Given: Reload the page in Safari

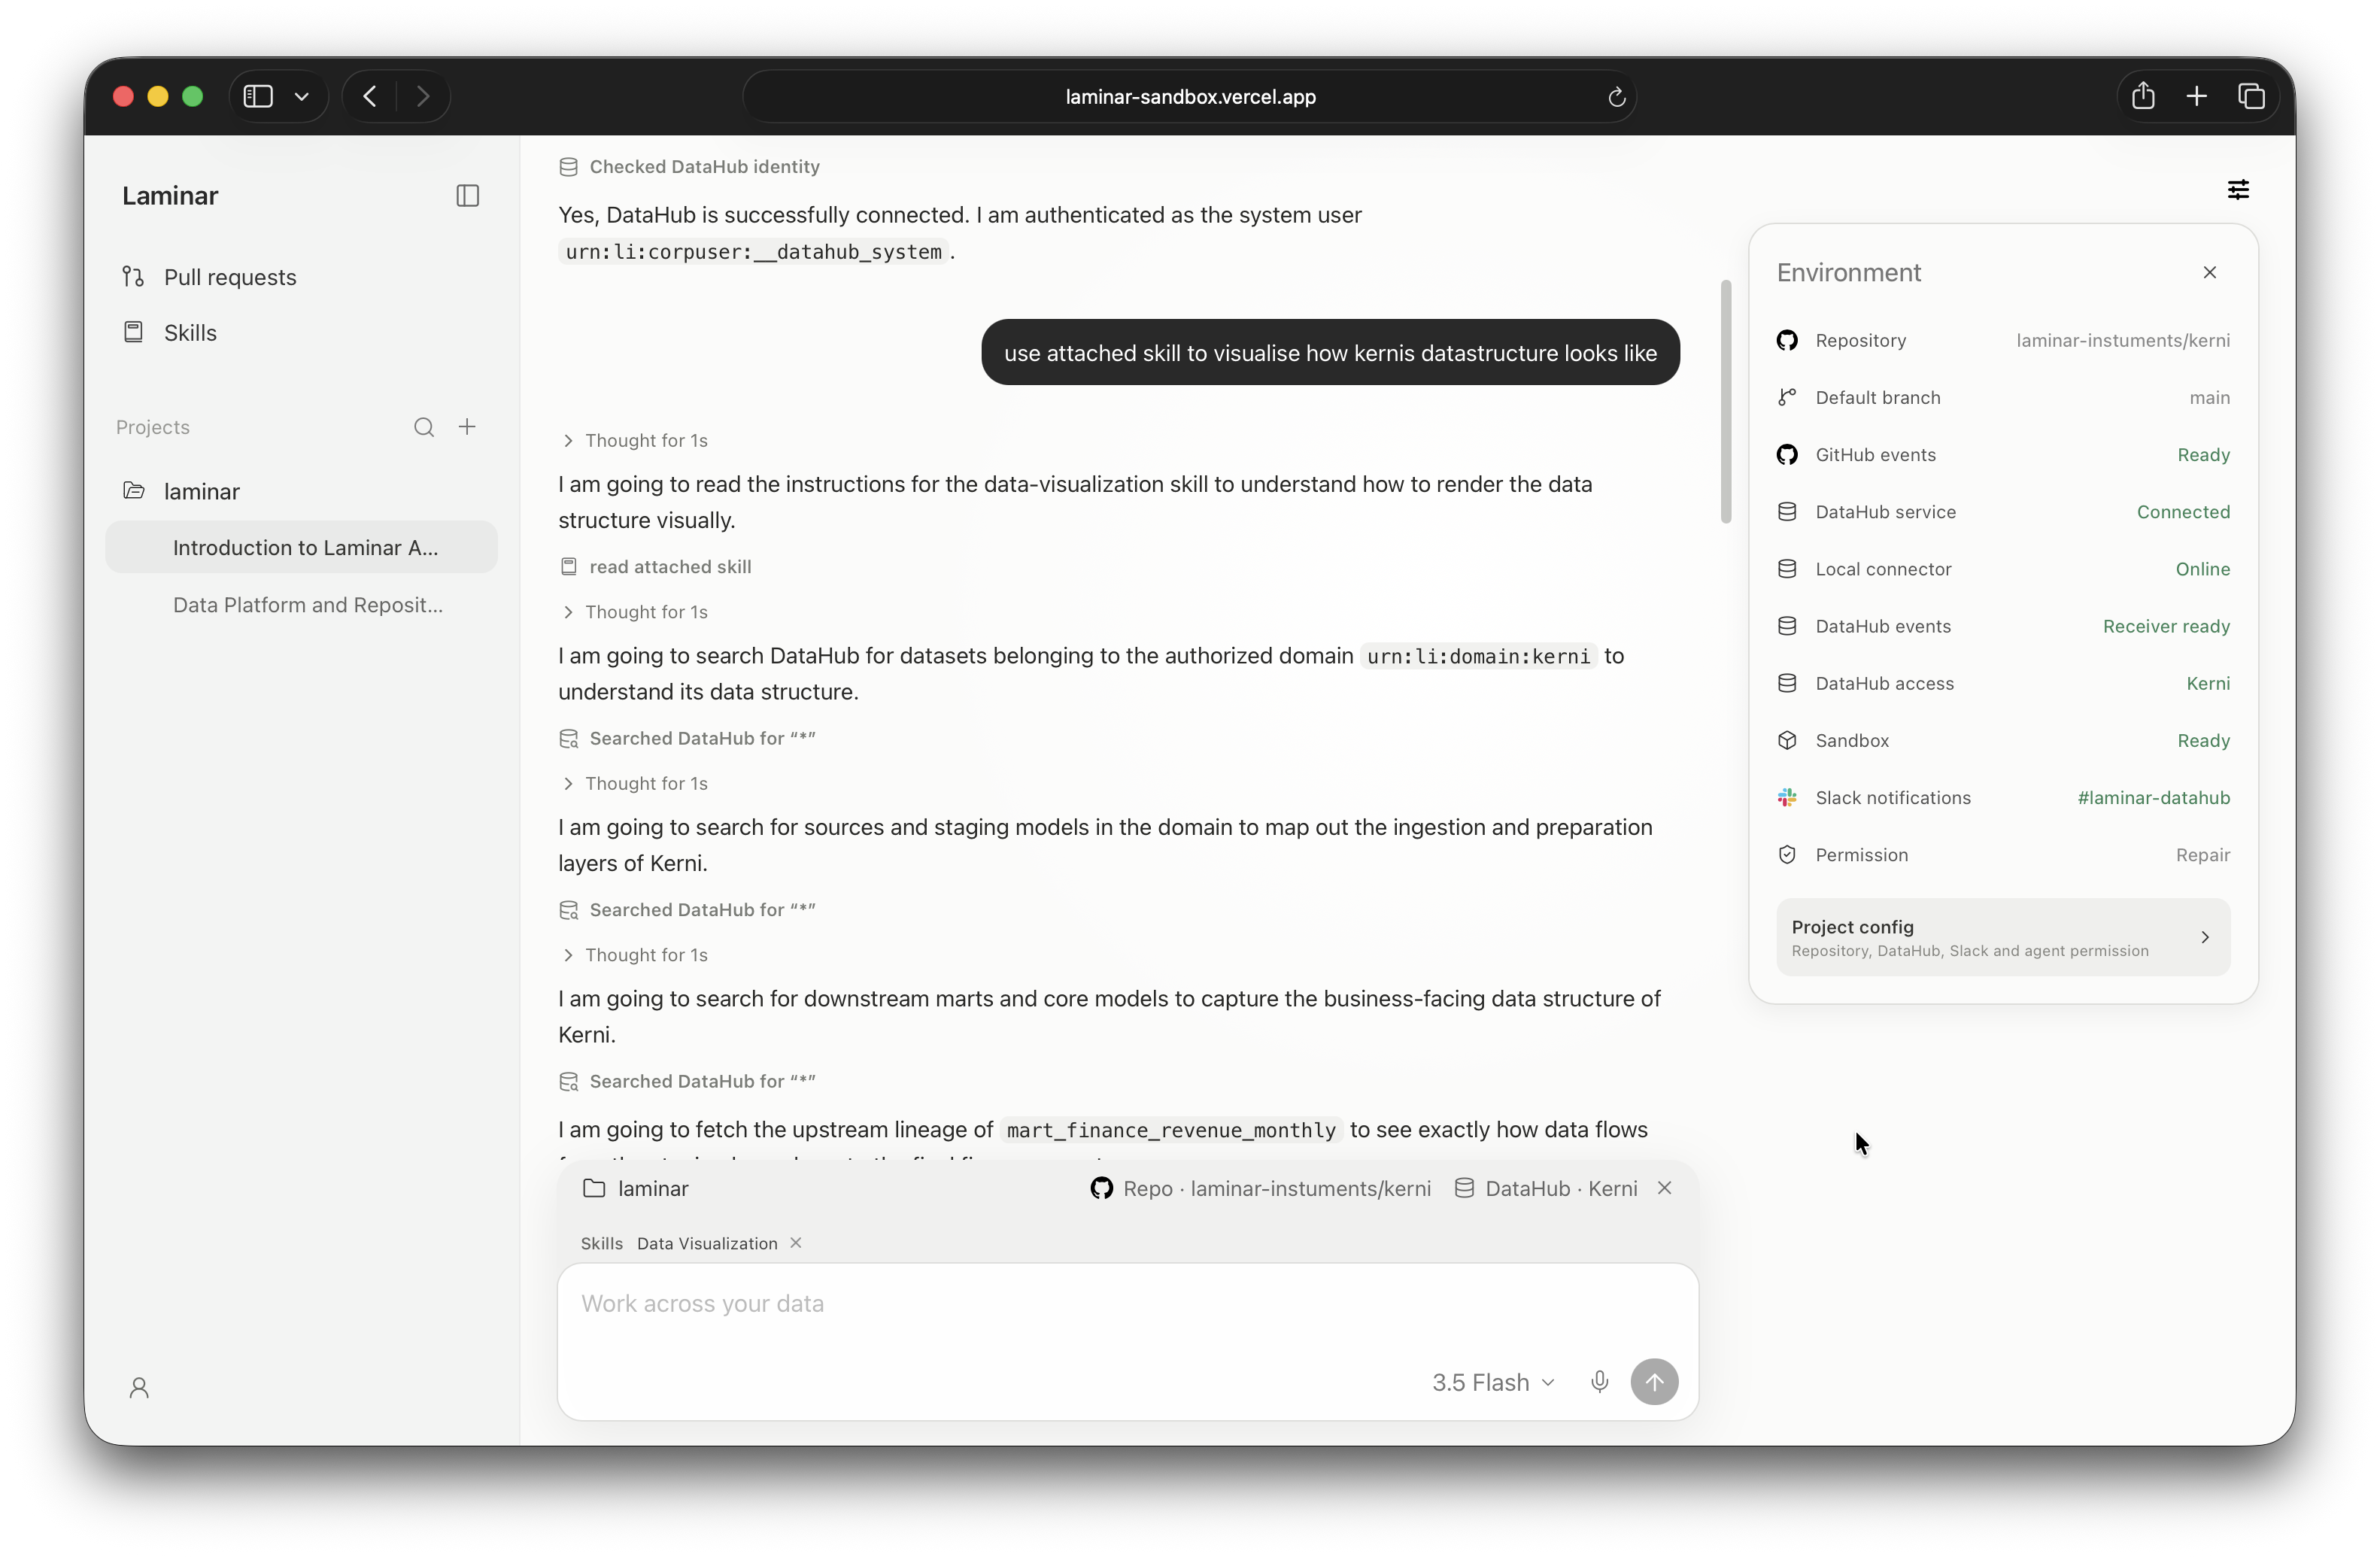Looking at the screenshot, I should tap(1616, 97).
